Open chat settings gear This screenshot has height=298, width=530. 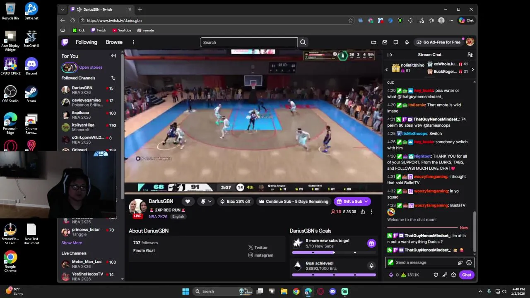click(453, 275)
